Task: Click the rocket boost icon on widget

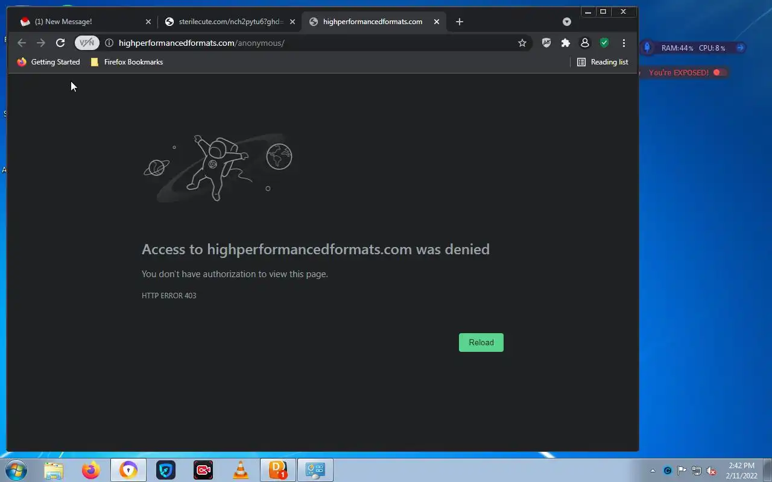Action: click(x=647, y=48)
